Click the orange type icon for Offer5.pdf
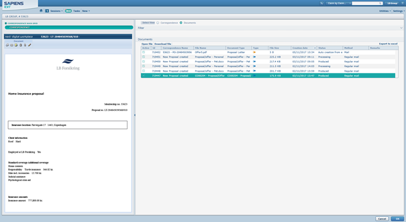Viewport: 406px width, 222px height. click(x=254, y=52)
